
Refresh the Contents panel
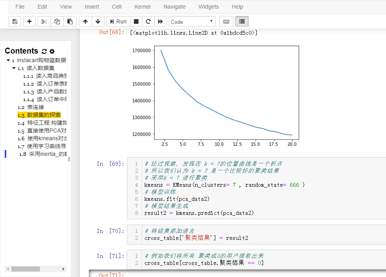pos(44,52)
